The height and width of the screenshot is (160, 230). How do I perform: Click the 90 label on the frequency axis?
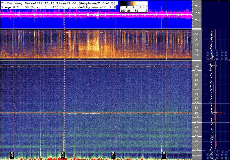(x=196, y=75)
